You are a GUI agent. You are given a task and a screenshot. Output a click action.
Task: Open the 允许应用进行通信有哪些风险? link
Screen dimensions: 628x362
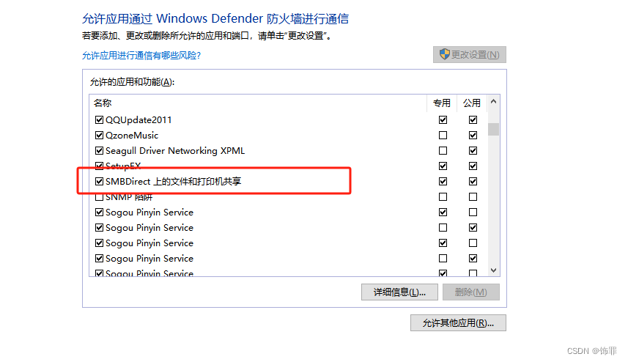coord(141,55)
